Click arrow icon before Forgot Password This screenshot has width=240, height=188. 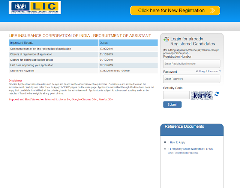pos(197,72)
